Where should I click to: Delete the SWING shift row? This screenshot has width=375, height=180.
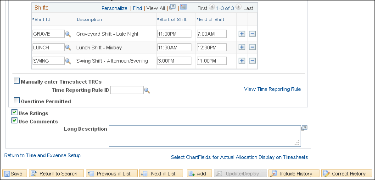click(x=252, y=61)
